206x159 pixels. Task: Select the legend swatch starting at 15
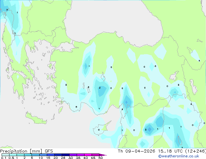click(51, 155)
